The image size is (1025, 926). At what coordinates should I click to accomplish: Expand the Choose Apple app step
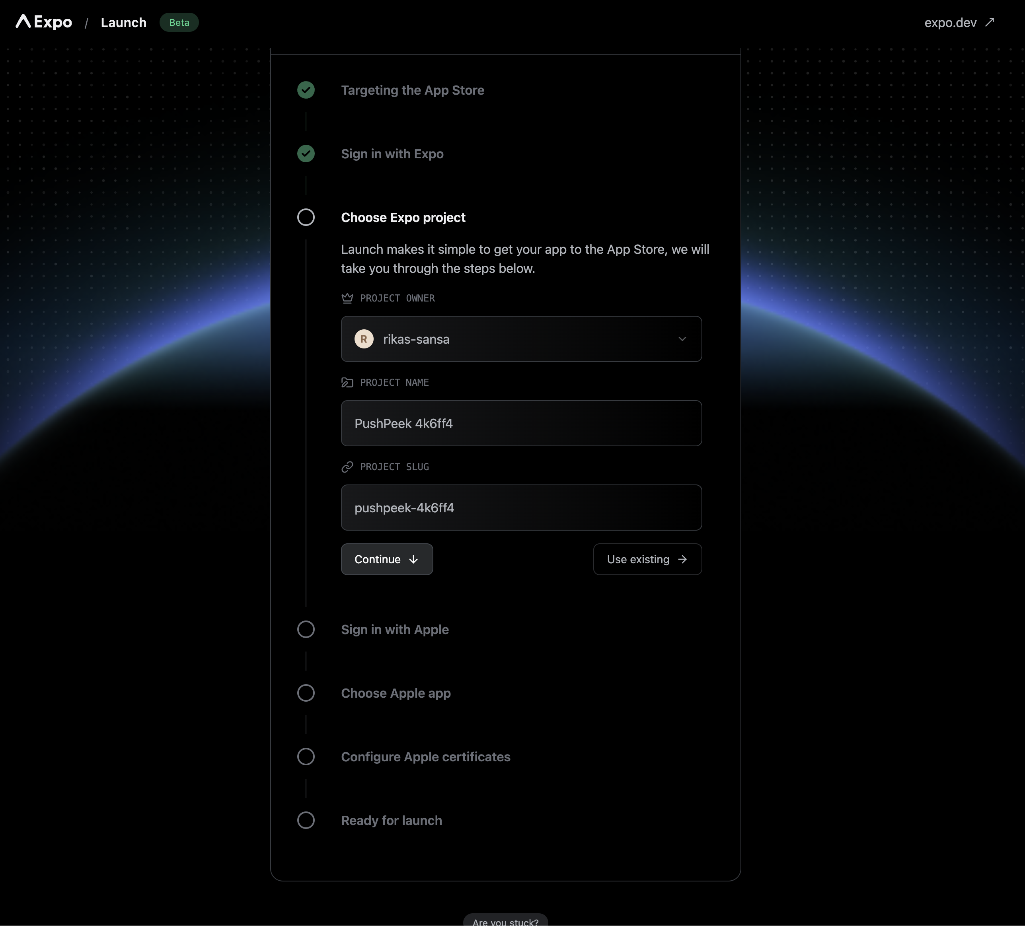pos(396,693)
